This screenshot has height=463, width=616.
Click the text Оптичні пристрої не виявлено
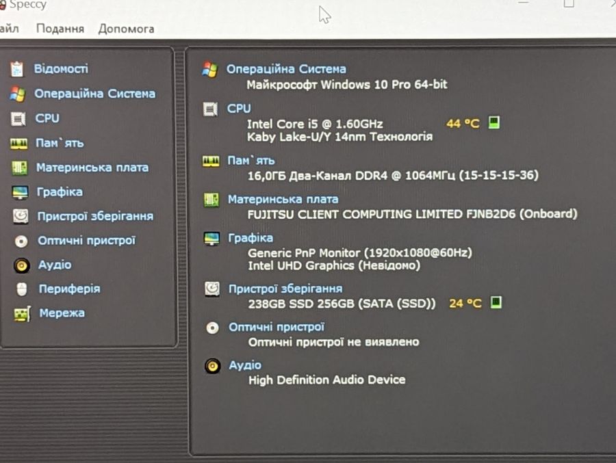[x=333, y=343]
